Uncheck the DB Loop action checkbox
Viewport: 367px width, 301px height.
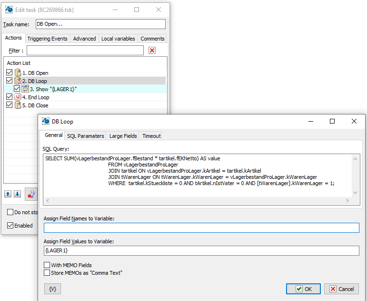point(10,81)
